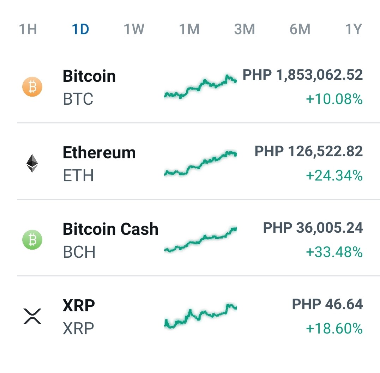
Task: Tap the Bitcoin price PHP 1,853,062.52
Action: [x=303, y=75]
